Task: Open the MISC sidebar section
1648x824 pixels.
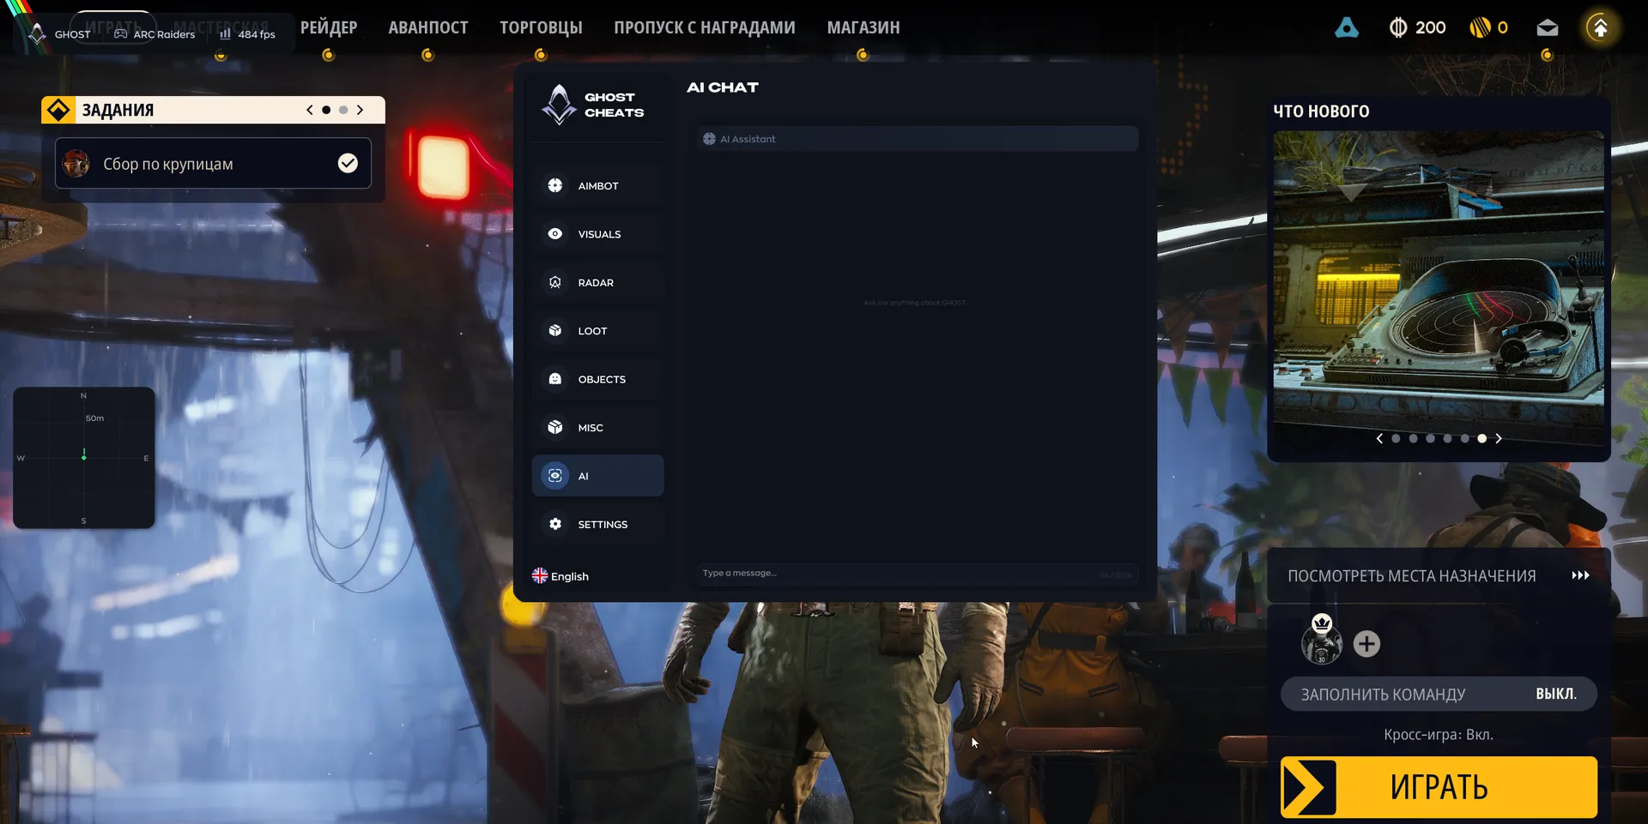Action: click(x=597, y=428)
